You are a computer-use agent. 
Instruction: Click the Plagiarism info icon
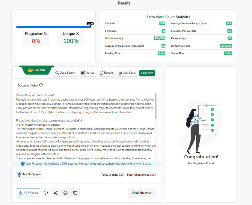coord(46,34)
